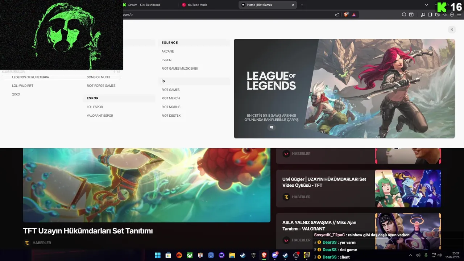Open the 2XKO game link

[16, 94]
